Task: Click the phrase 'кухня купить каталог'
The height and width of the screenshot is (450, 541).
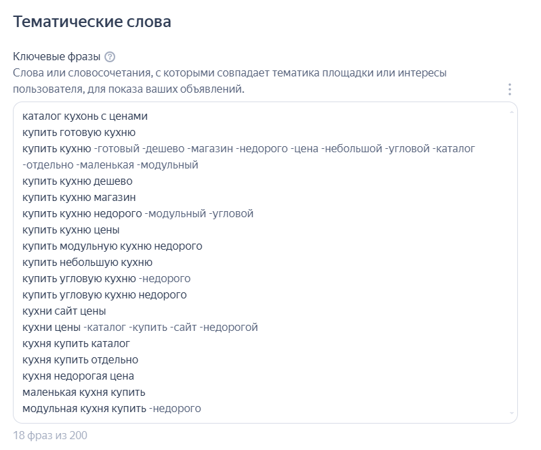Action: 76,344
